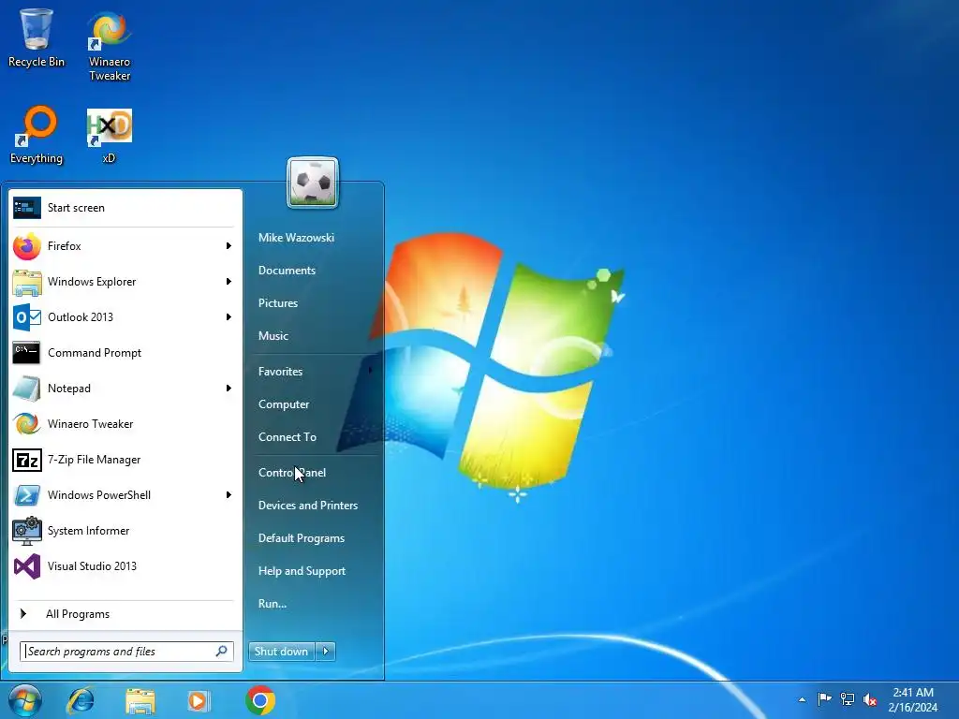Open Control Panel
The height and width of the screenshot is (719, 959).
click(292, 473)
